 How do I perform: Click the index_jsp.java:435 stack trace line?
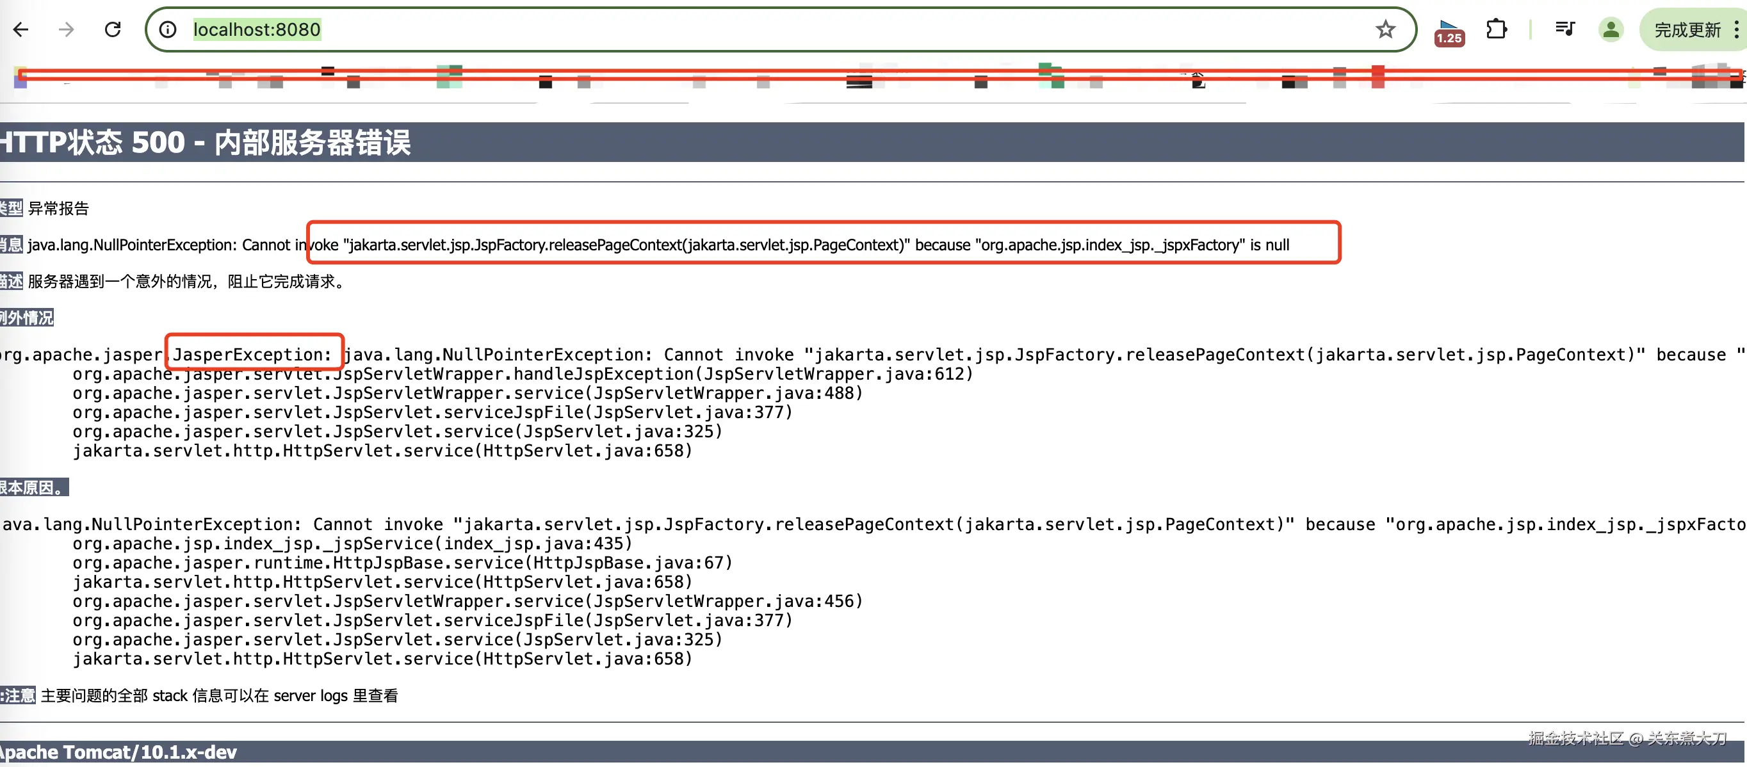click(x=353, y=543)
